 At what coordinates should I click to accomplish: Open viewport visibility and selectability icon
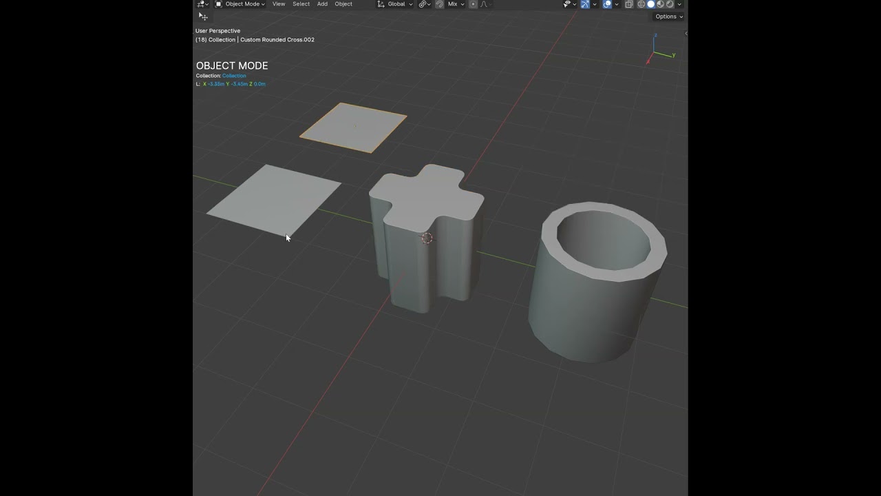pos(568,4)
